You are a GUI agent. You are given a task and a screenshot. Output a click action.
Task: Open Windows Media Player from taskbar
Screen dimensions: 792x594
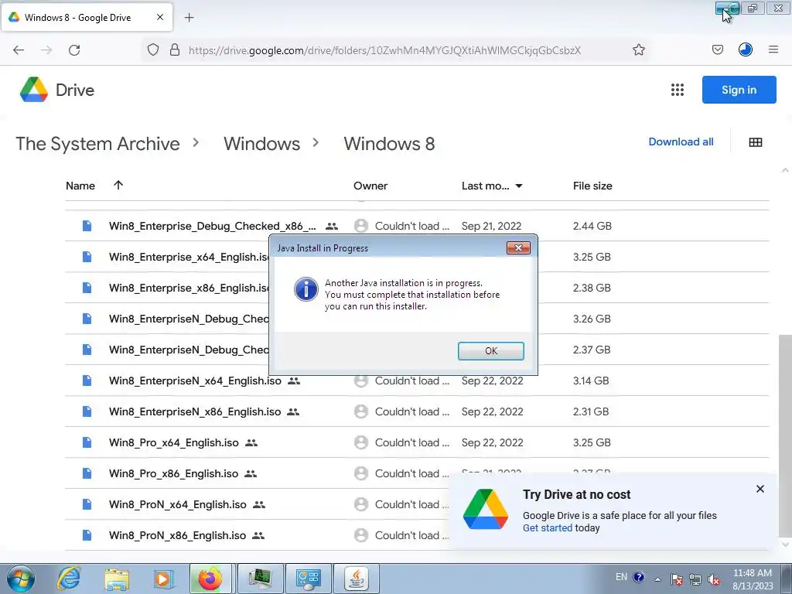pyautogui.click(x=162, y=579)
